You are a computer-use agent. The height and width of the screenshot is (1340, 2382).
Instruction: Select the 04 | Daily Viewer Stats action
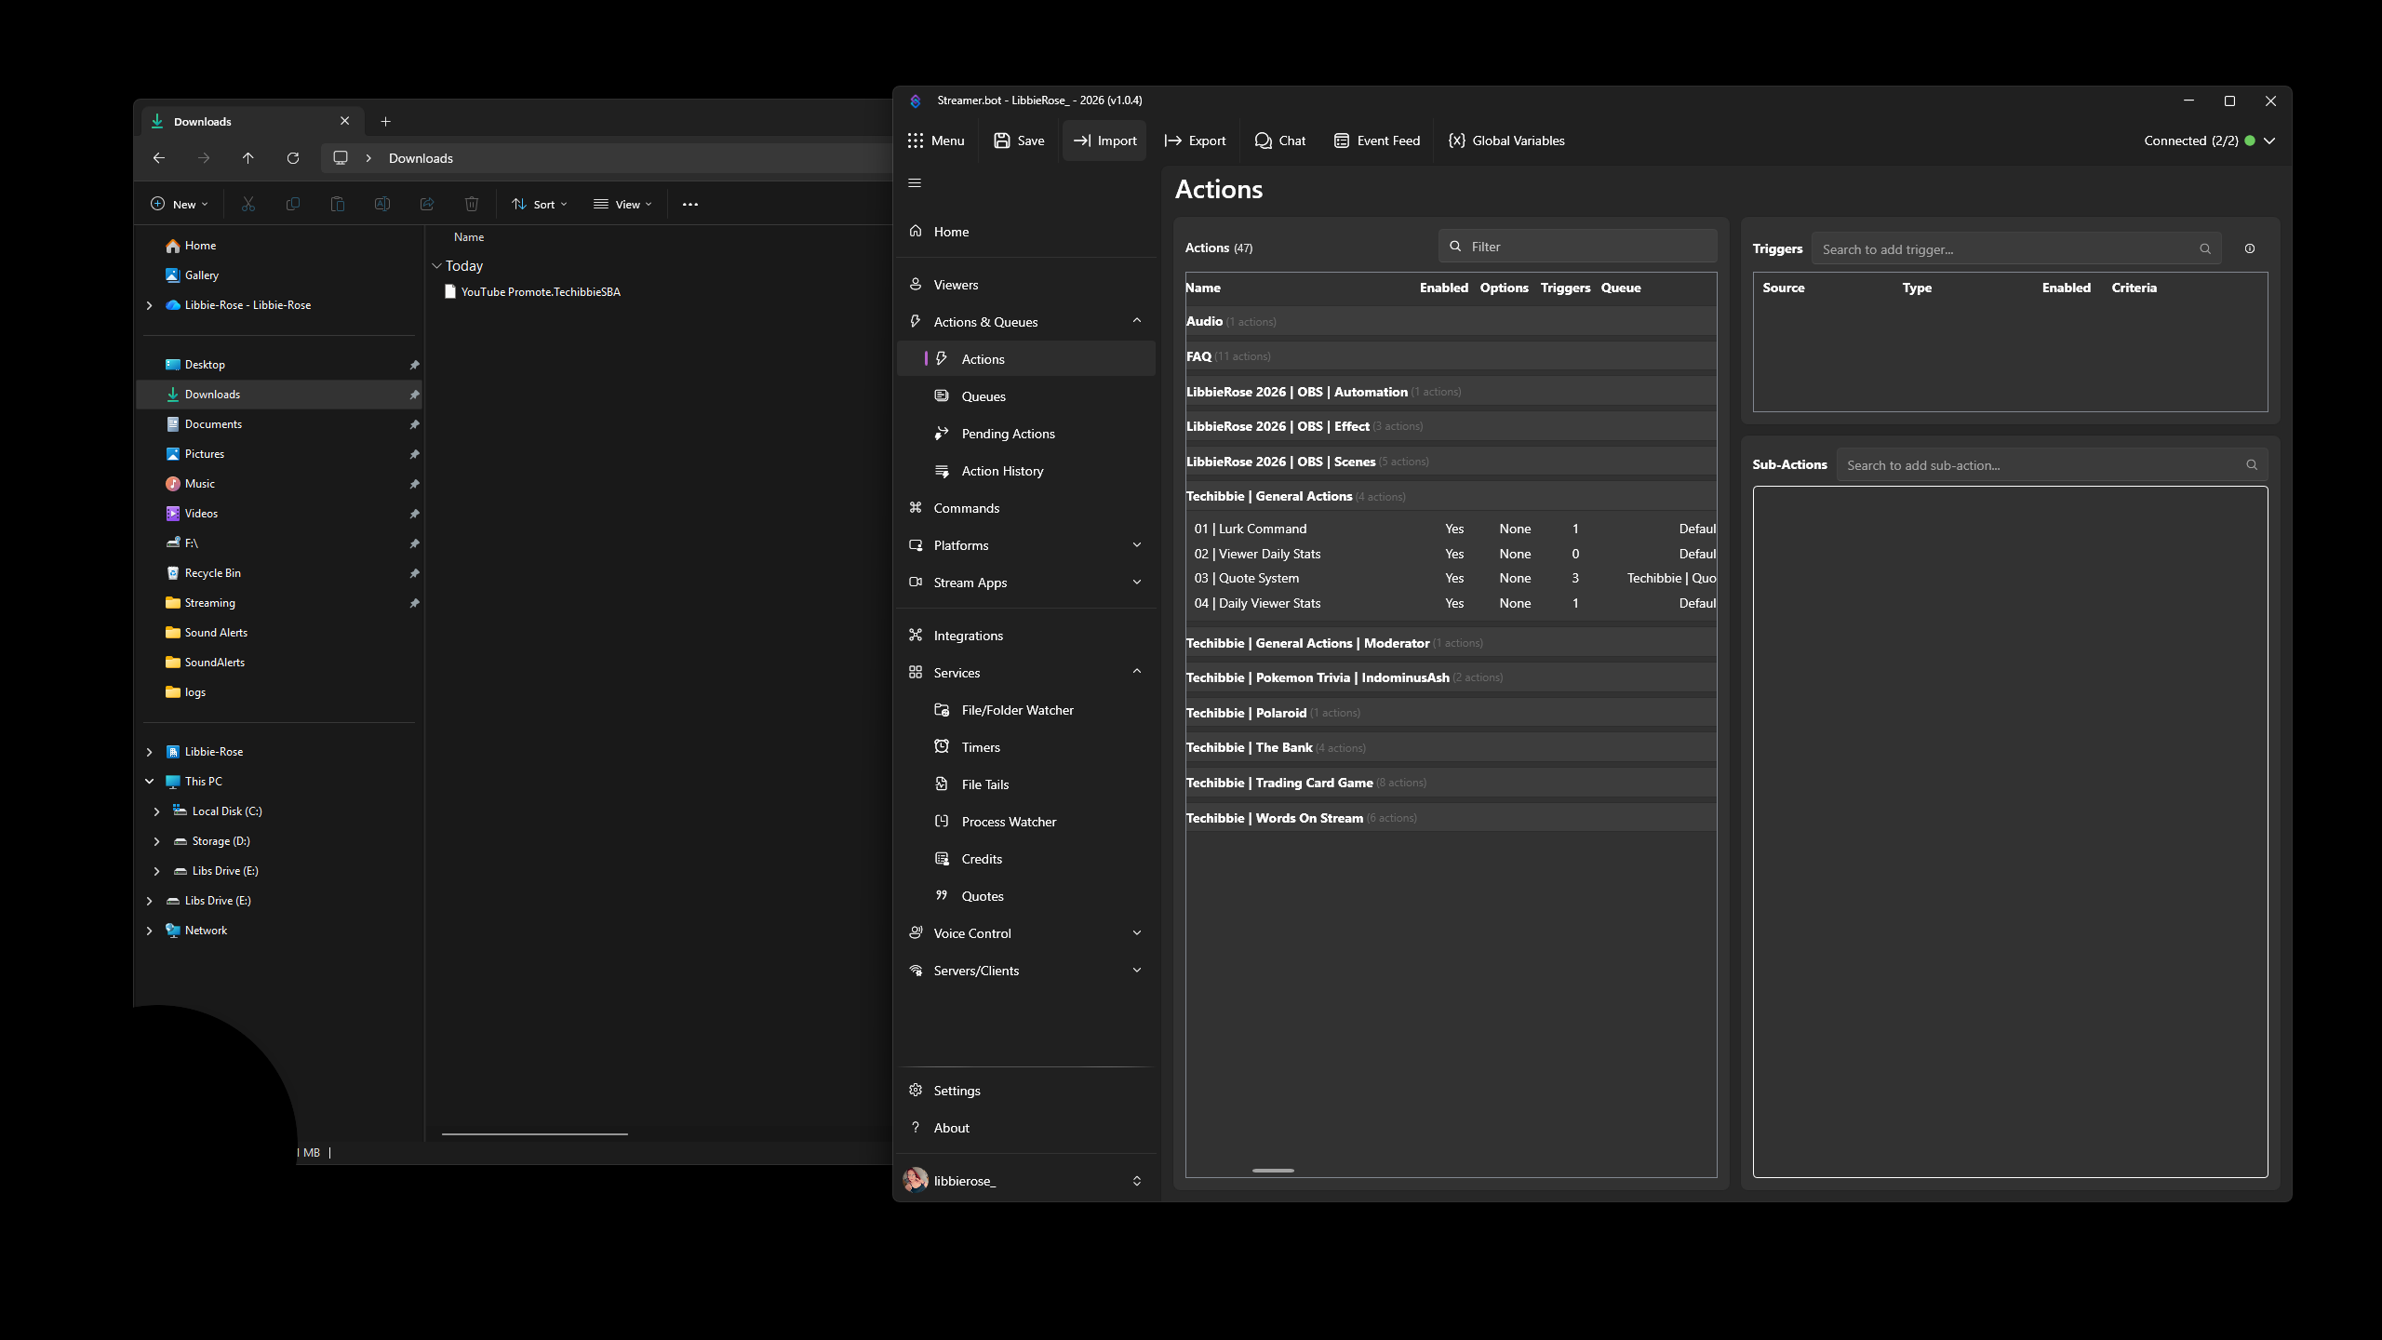(x=1451, y=603)
